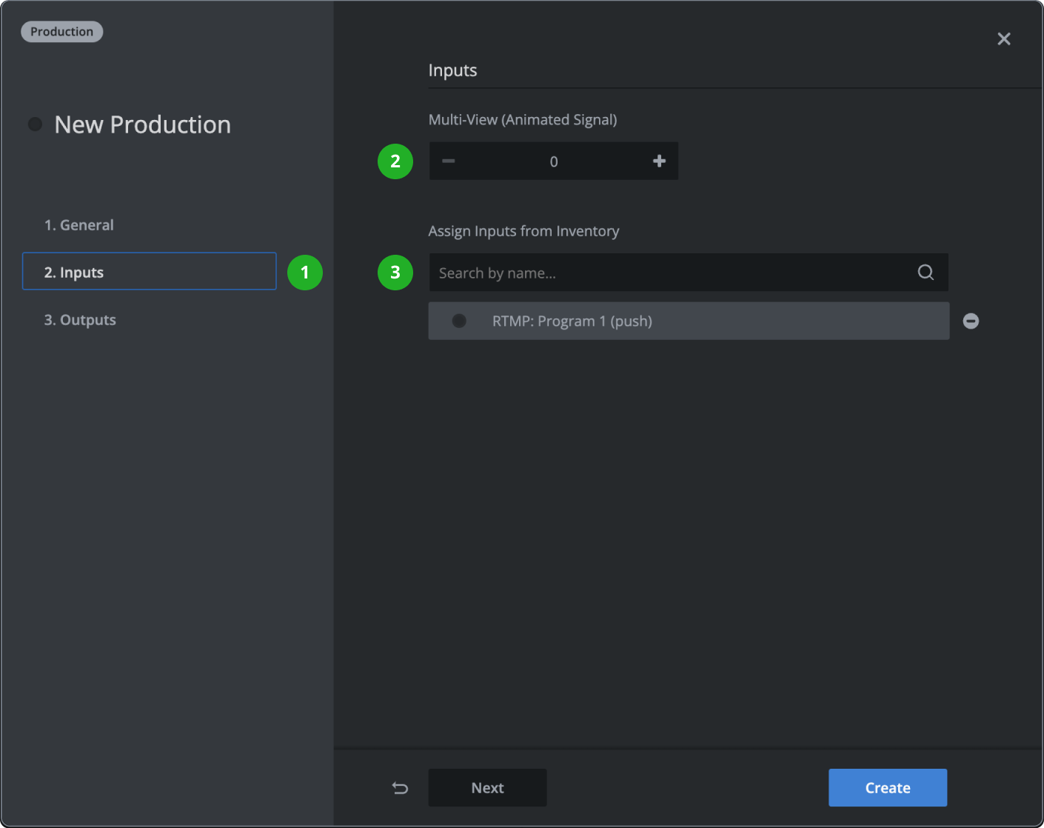Click the status dot next to New Production
The height and width of the screenshot is (828, 1044).
35,124
